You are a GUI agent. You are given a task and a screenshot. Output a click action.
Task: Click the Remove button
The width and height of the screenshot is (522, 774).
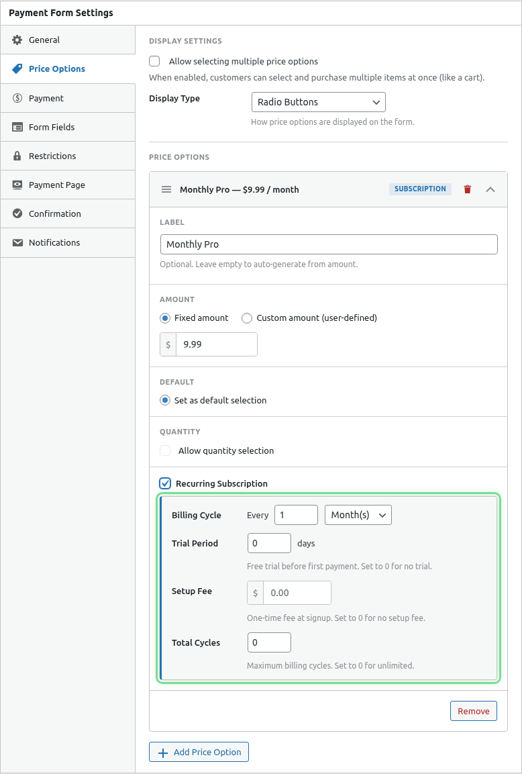473,710
